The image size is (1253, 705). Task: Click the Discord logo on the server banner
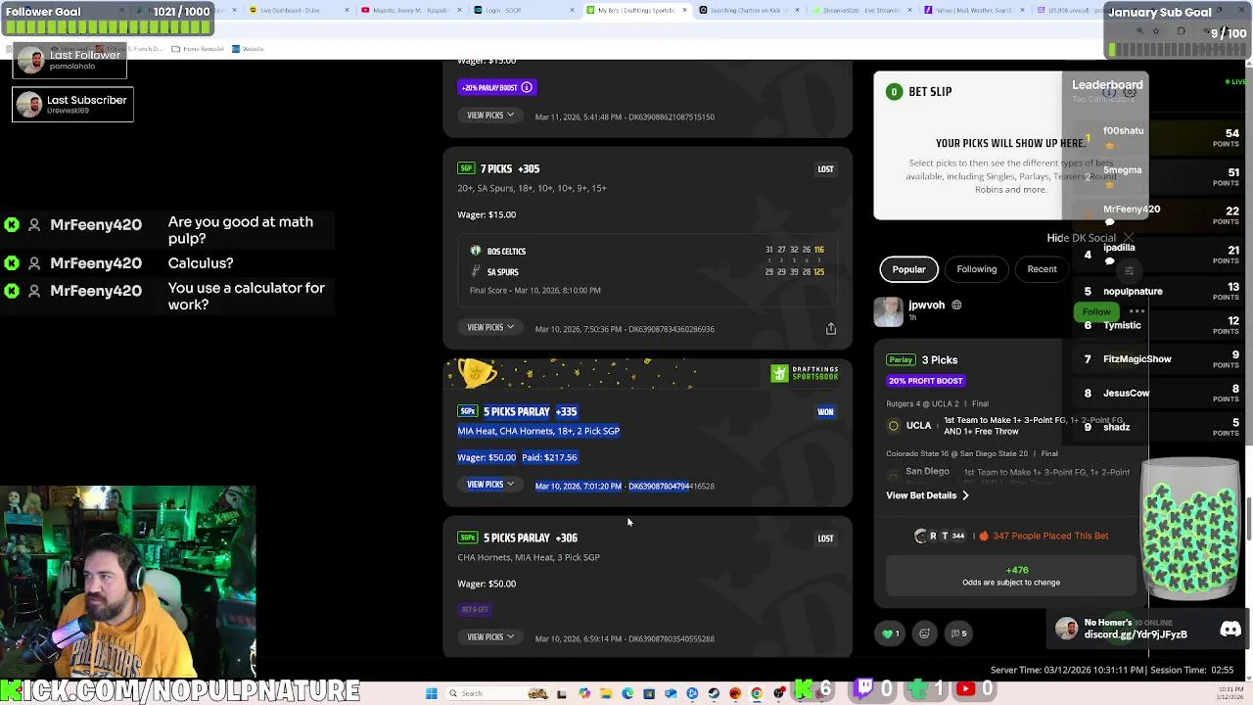(x=1230, y=630)
